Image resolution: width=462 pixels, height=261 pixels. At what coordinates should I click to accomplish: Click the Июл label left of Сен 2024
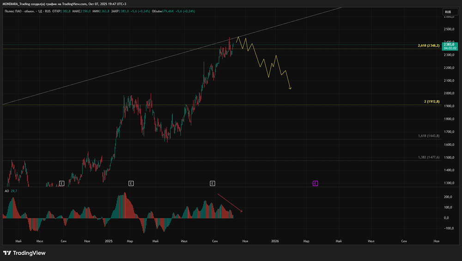pos(39,241)
